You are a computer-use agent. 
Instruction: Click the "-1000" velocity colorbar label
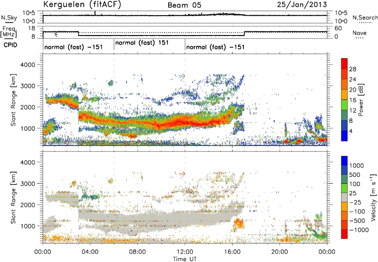359,230
